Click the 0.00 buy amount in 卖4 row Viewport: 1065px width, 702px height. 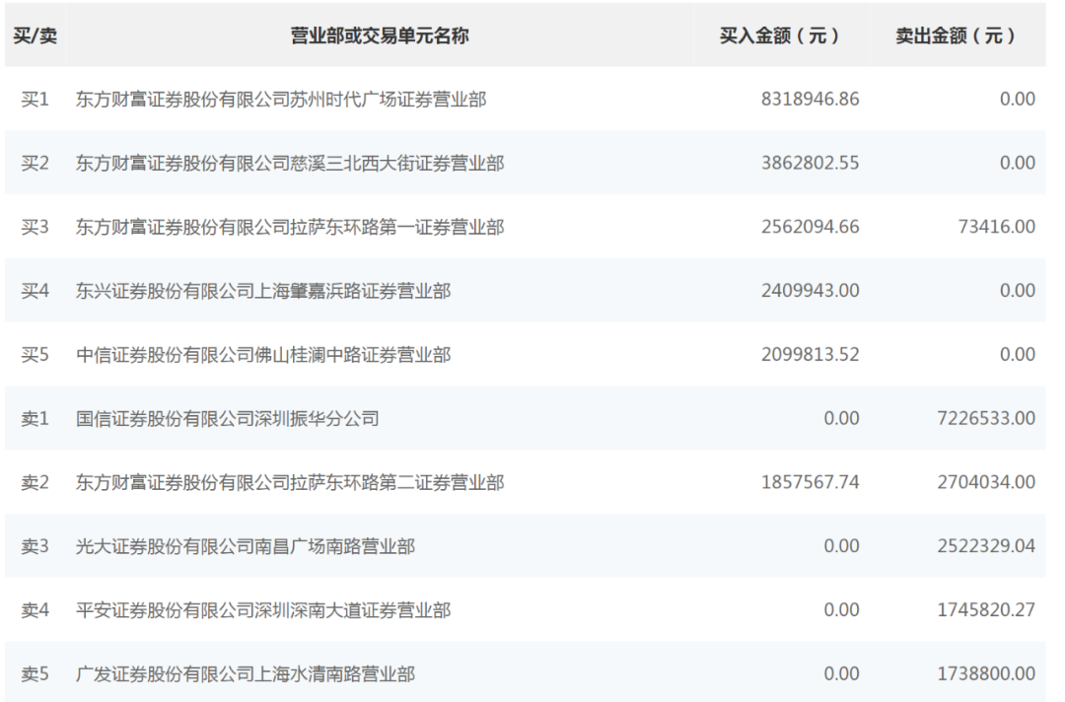point(841,609)
